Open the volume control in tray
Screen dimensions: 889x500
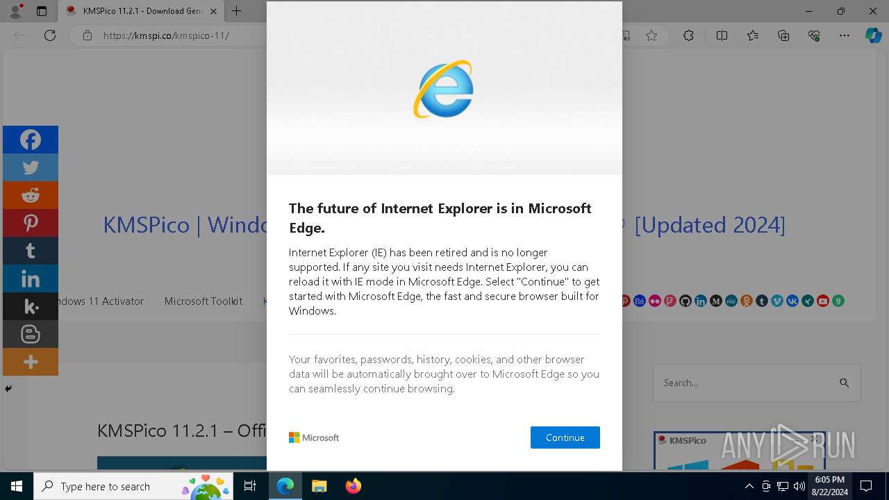(799, 486)
